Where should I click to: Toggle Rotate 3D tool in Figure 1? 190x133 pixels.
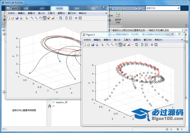45,18
